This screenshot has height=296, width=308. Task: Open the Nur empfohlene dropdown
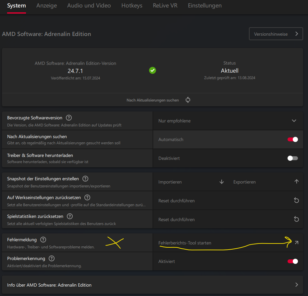point(228,121)
